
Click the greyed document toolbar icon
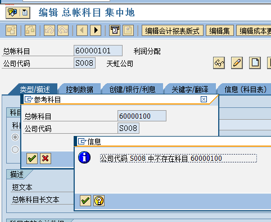[128, 30]
